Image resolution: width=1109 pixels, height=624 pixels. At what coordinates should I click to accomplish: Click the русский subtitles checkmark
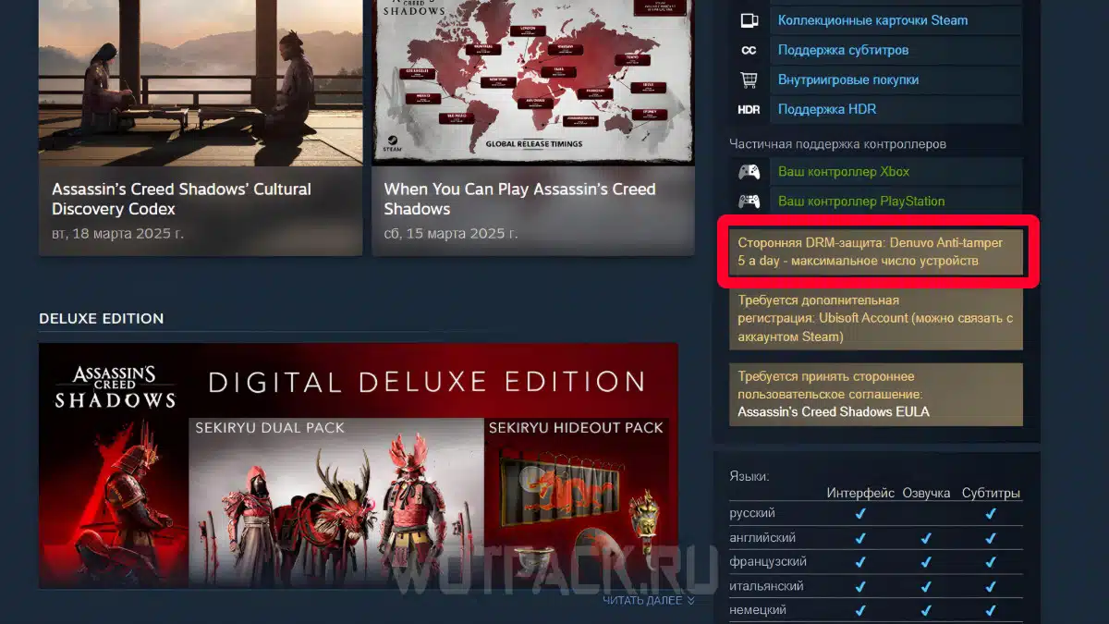click(x=991, y=514)
